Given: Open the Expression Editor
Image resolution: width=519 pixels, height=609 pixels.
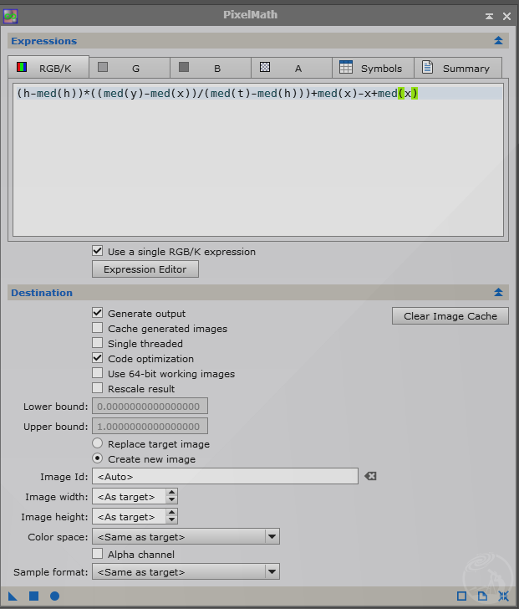Looking at the screenshot, I should [145, 269].
